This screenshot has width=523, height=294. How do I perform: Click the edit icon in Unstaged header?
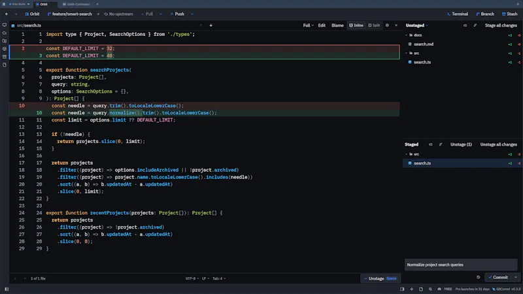click(x=475, y=25)
